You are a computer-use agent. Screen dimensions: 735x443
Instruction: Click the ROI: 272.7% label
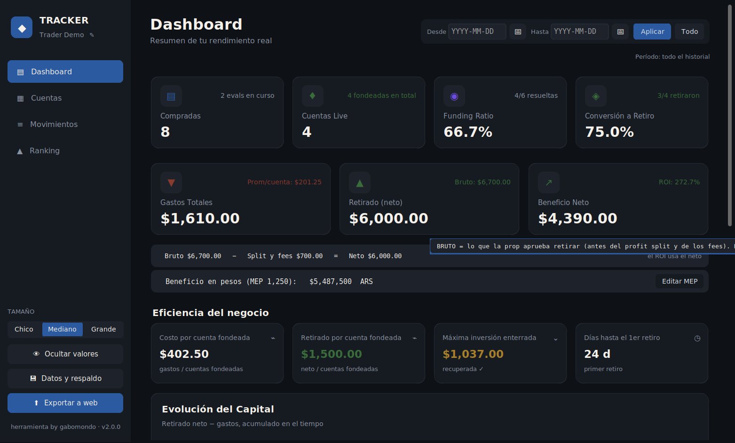(679, 182)
